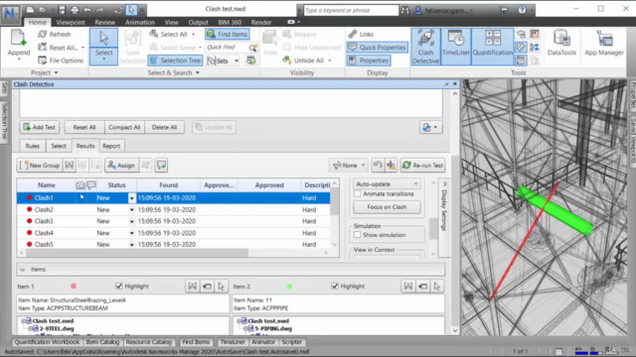Click New Group in results toolbar
Viewport: 636px width, 357px height.
click(40, 166)
